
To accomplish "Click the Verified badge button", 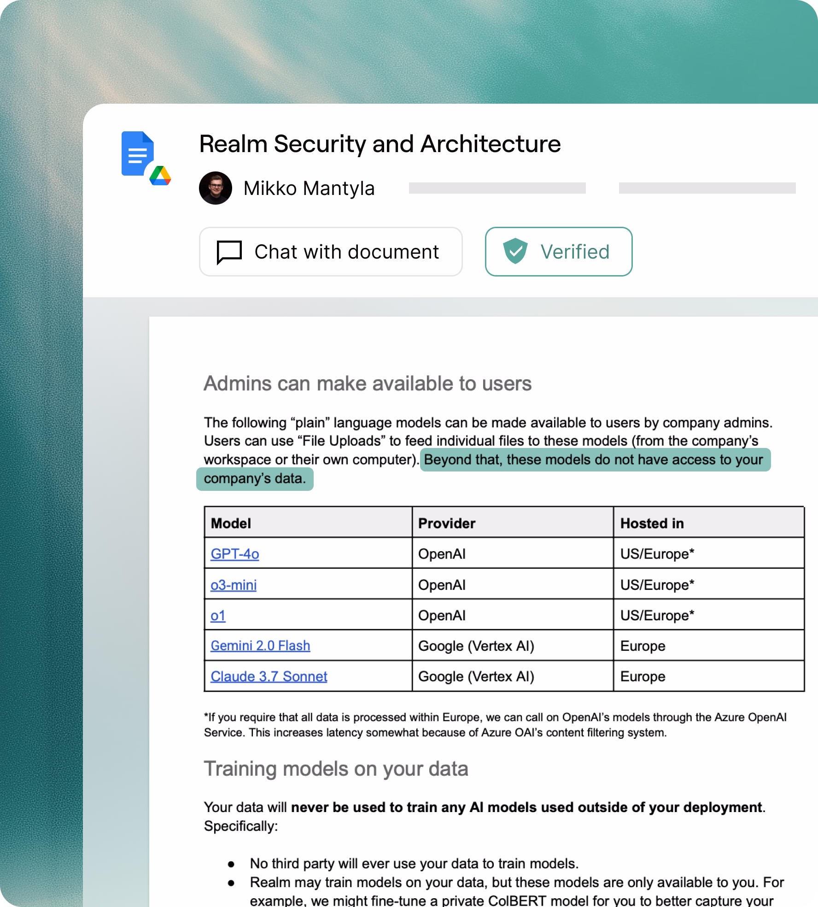I will click(x=559, y=252).
